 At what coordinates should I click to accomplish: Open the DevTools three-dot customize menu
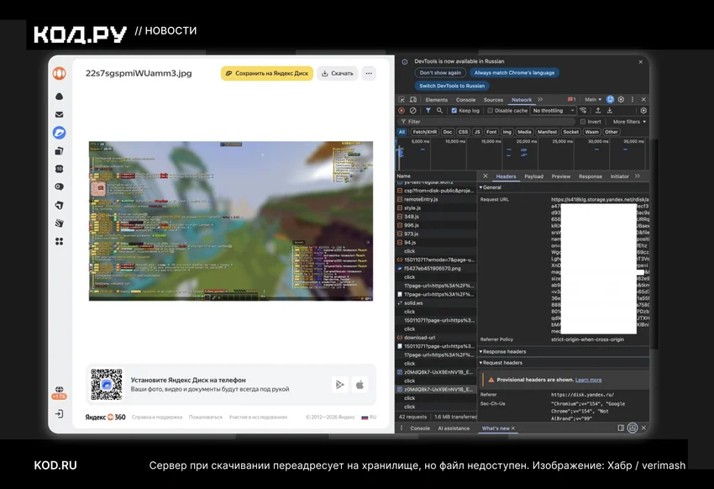coord(632,99)
